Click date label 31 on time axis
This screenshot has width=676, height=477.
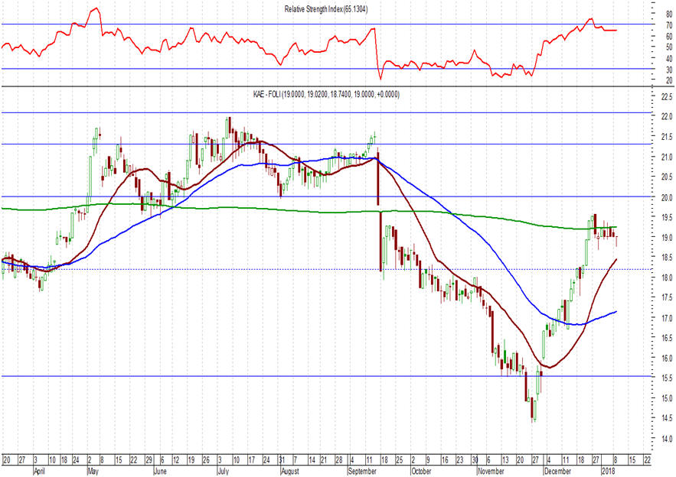[282, 460]
